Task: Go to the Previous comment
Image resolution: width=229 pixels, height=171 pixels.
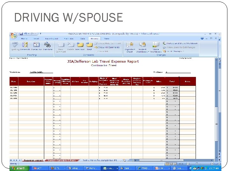Action: (x=80, y=46)
